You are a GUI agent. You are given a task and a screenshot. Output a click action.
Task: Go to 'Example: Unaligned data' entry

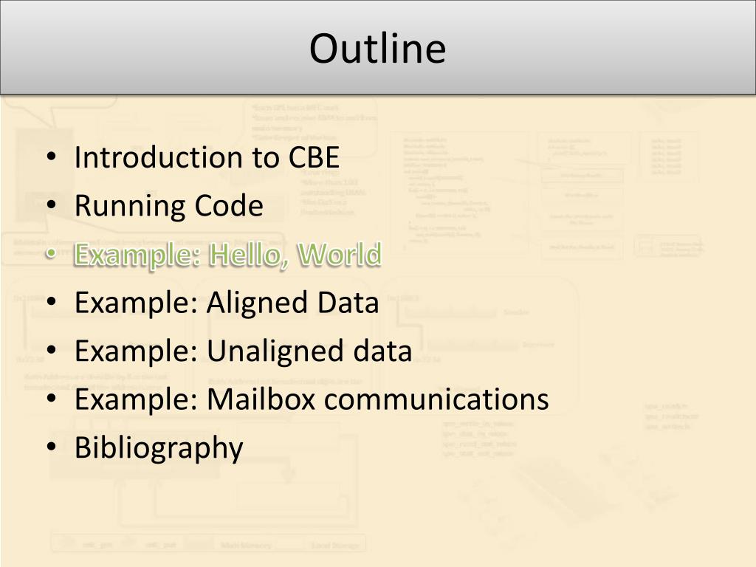pyautogui.click(x=243, y=351)
